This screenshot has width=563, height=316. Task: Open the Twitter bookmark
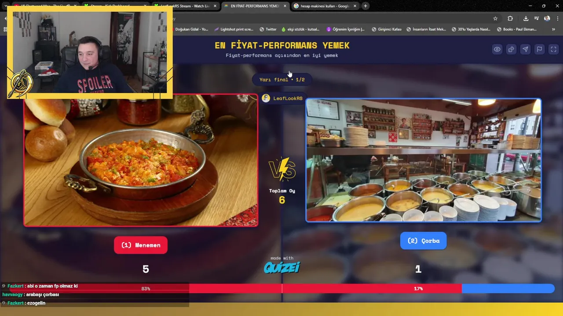click(268, 29)
